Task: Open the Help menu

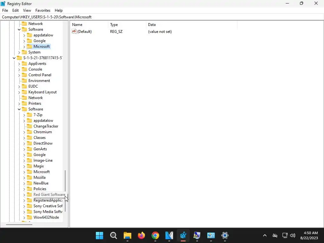Action: point(59,10)
